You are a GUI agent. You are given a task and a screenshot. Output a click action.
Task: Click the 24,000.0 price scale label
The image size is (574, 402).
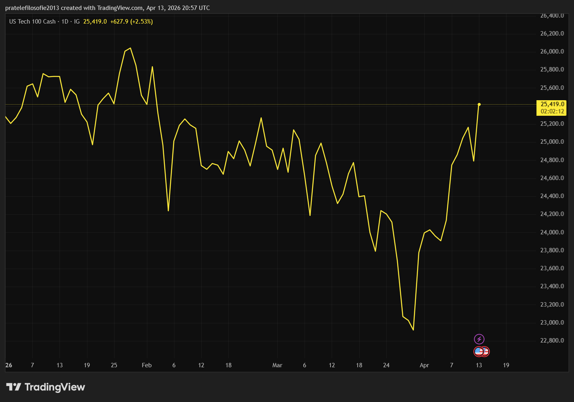click(552, 232)
